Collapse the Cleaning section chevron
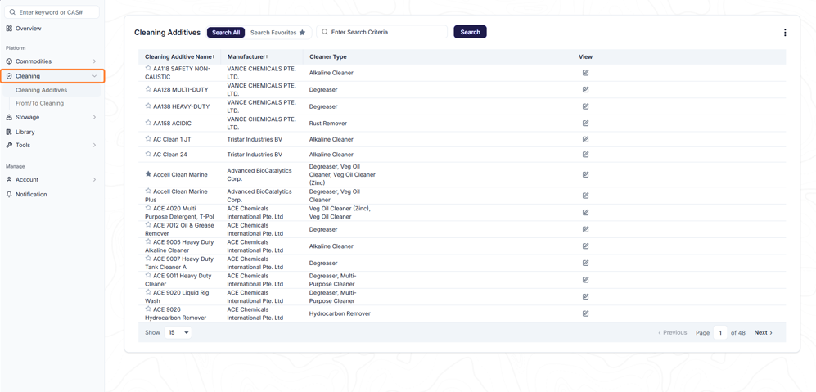The height and width of the screenshot is (392, 816). [x=94, y=76]
